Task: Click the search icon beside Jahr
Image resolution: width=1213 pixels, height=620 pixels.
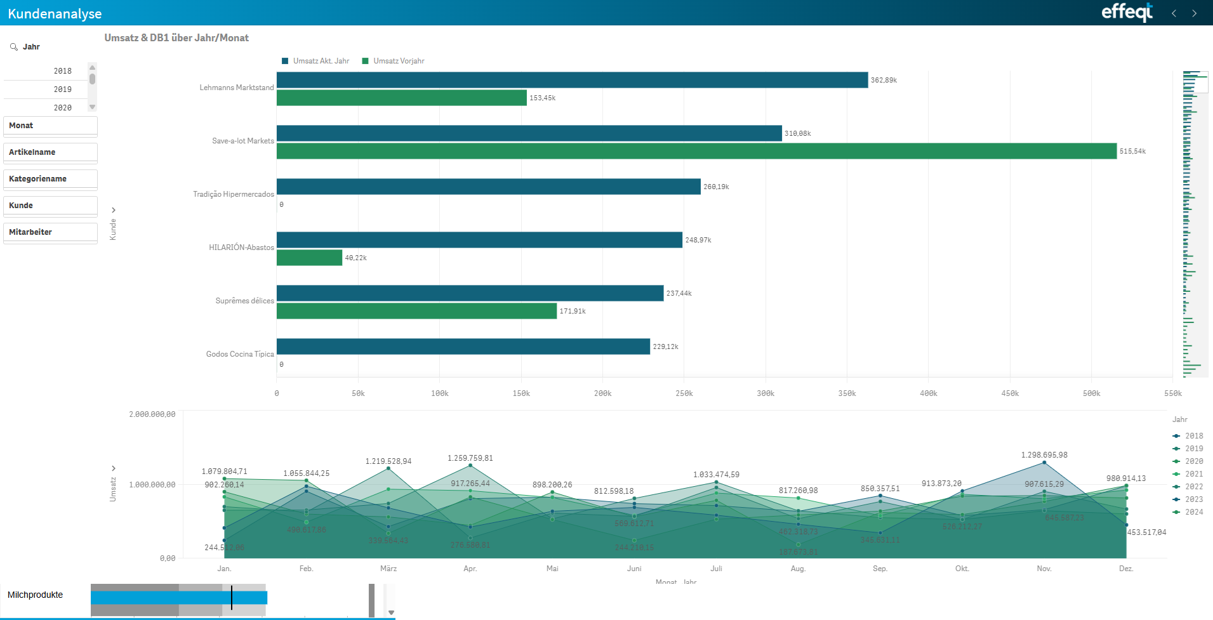Action: (13, 47)
